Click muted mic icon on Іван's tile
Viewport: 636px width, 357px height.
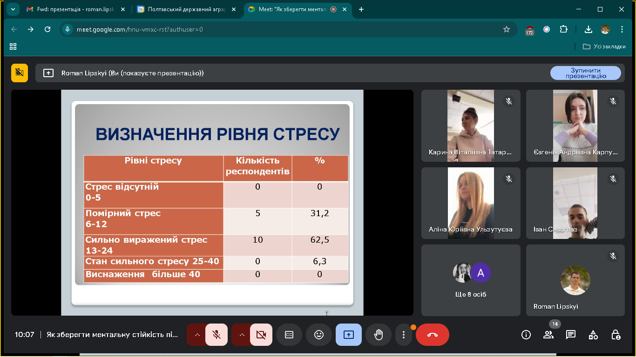tap(613, 178)
